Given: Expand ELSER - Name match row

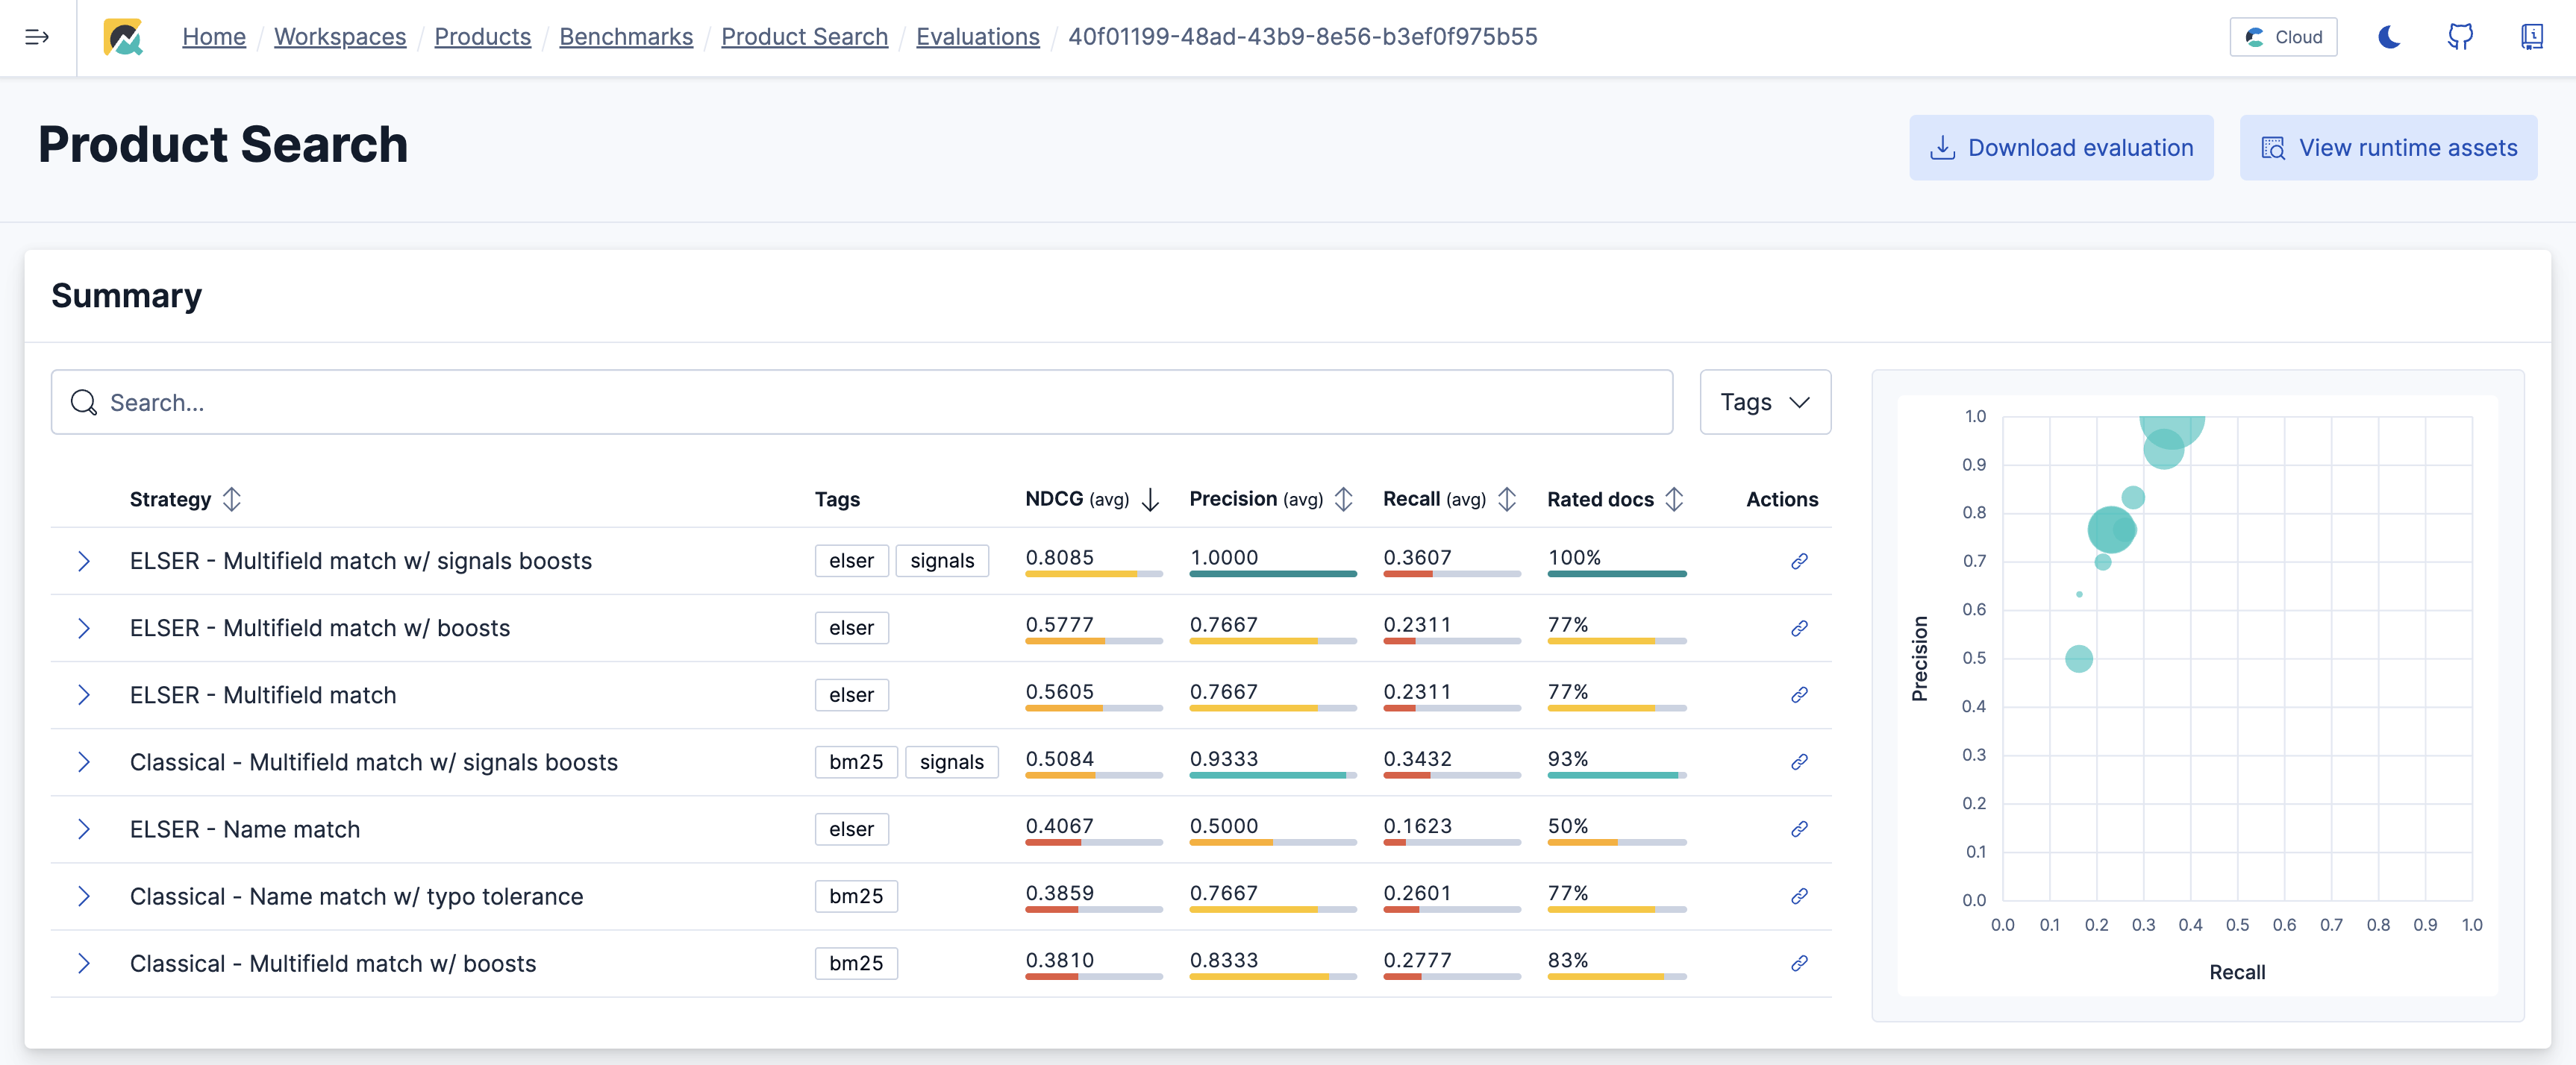Looking at the screenshot, I should [x=84, y=829].
